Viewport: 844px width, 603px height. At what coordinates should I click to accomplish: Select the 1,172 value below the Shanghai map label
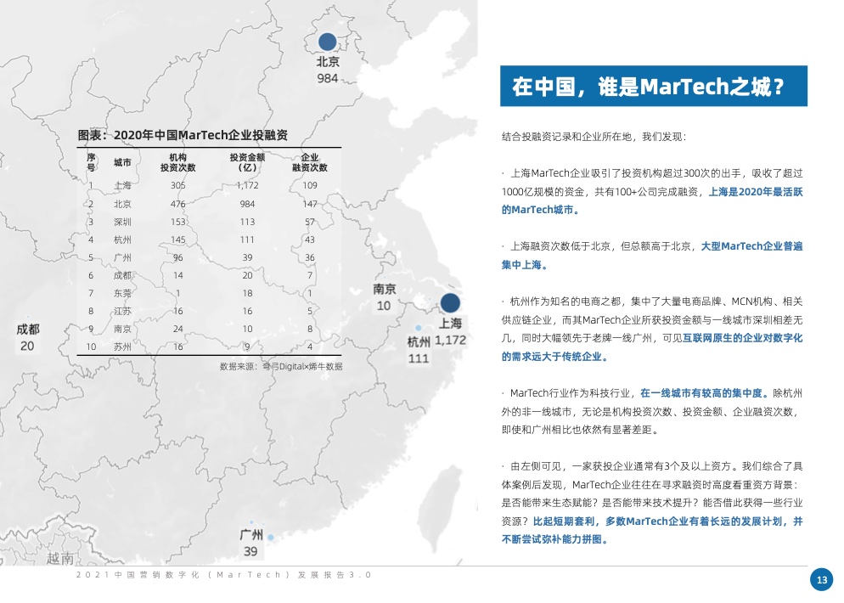pos(450,340)
